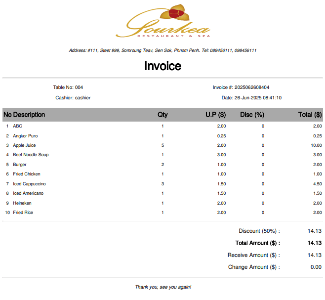Screen dimensions: 325x300
Task: Click the Iced Cappuccino item name
Action: pyautogui.click(x=29, y=184)
